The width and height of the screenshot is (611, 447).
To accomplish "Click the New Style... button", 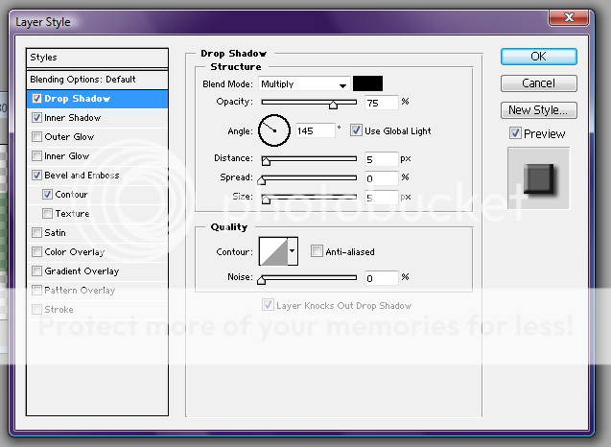I will pos(538,110).
